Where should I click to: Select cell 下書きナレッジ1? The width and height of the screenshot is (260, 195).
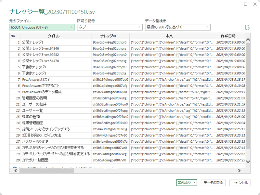[56, 67]
